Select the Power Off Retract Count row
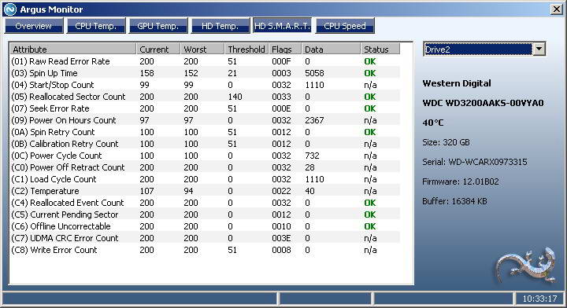The width and height of the screenshot is (567, 308). 205,167
